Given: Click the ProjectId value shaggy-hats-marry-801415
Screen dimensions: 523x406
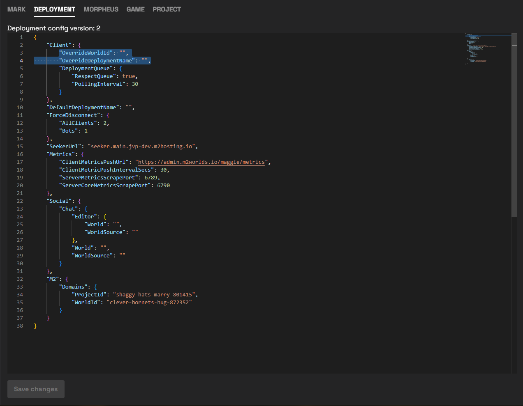Looking at the screenshot, I should (x=154, y=295).
